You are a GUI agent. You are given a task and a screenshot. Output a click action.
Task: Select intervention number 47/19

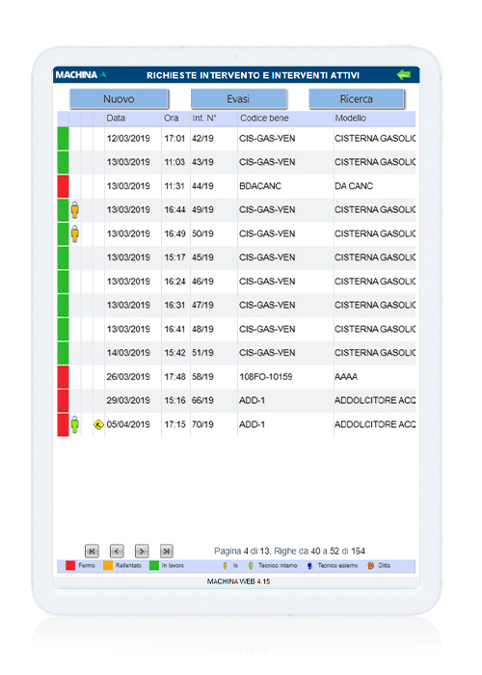point(202,306)
